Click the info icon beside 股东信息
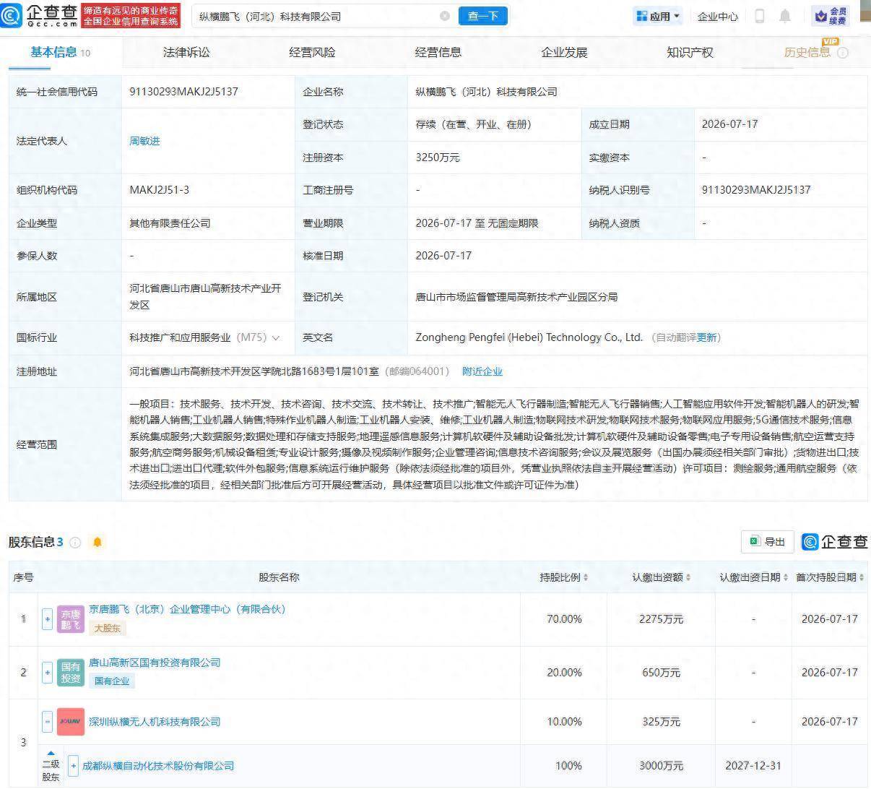The height and width of the screenshot is (789, 871). (75, 542)
